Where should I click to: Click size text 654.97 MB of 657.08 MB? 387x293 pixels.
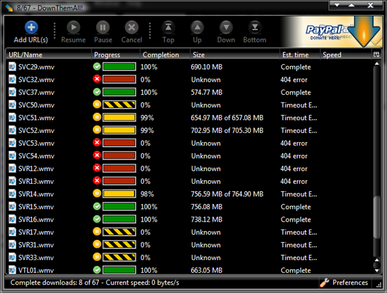click(227, 118)
